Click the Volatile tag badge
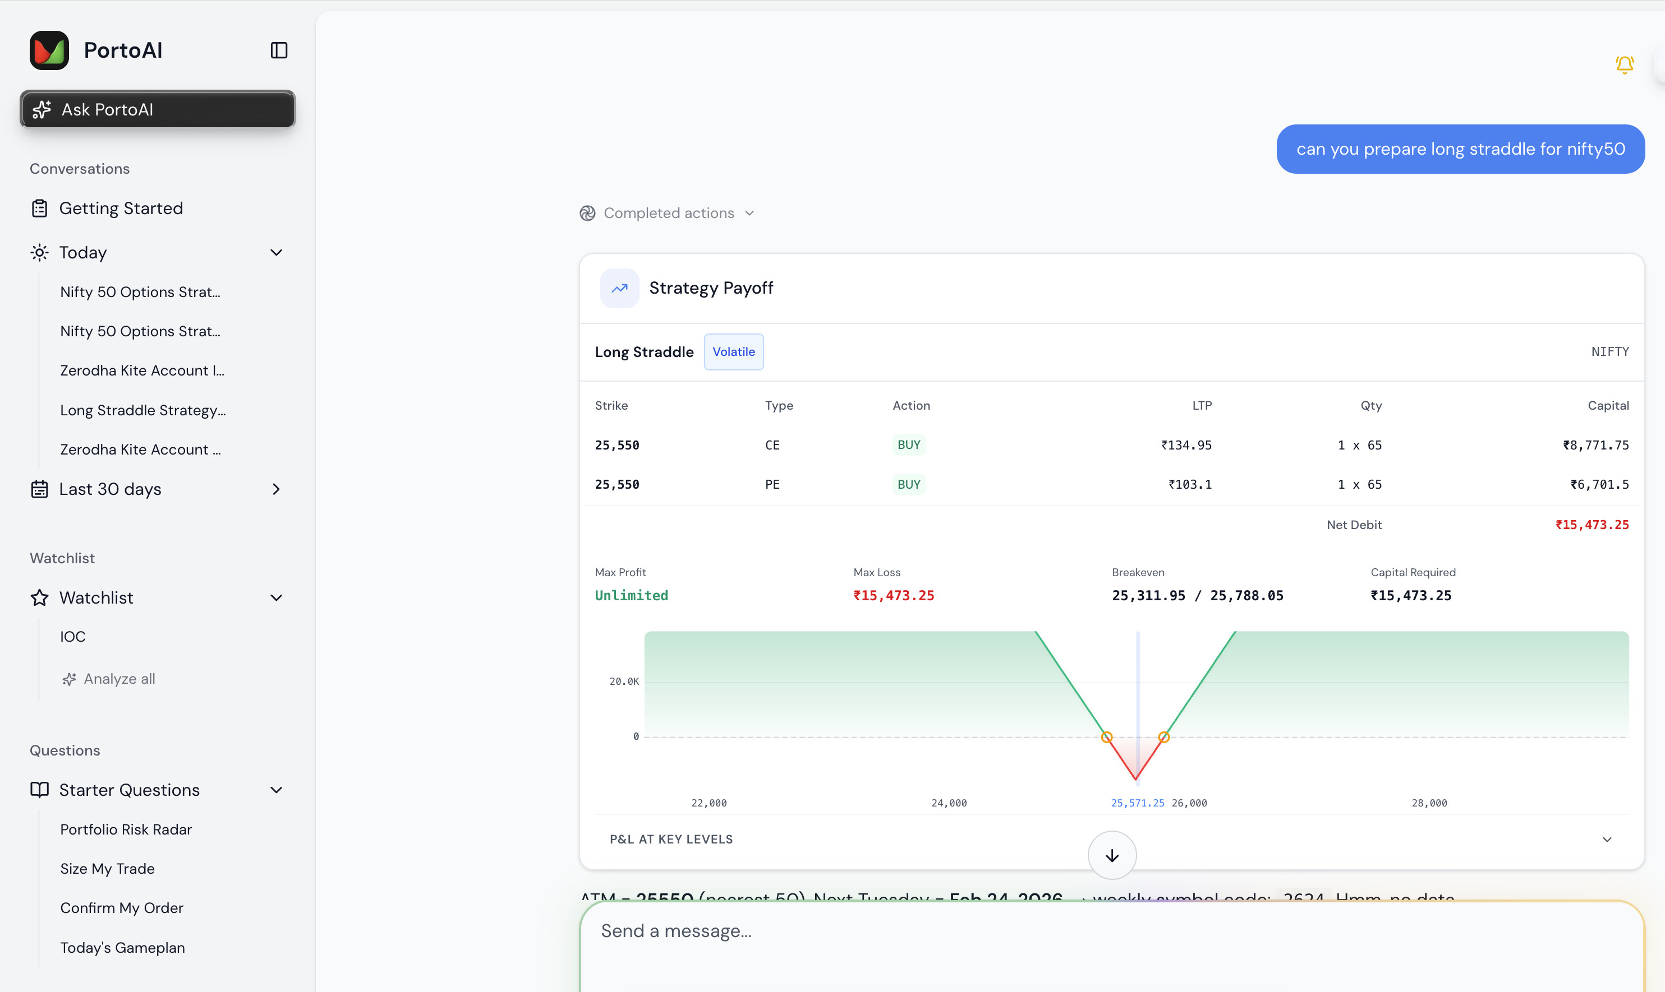This screenshot has width=1665, height=992. pyautogui.click(x=733, y=351)
